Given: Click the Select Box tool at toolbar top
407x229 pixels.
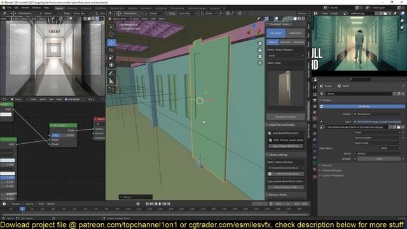Looking at the screenshot, I should [x=111, y=27].
